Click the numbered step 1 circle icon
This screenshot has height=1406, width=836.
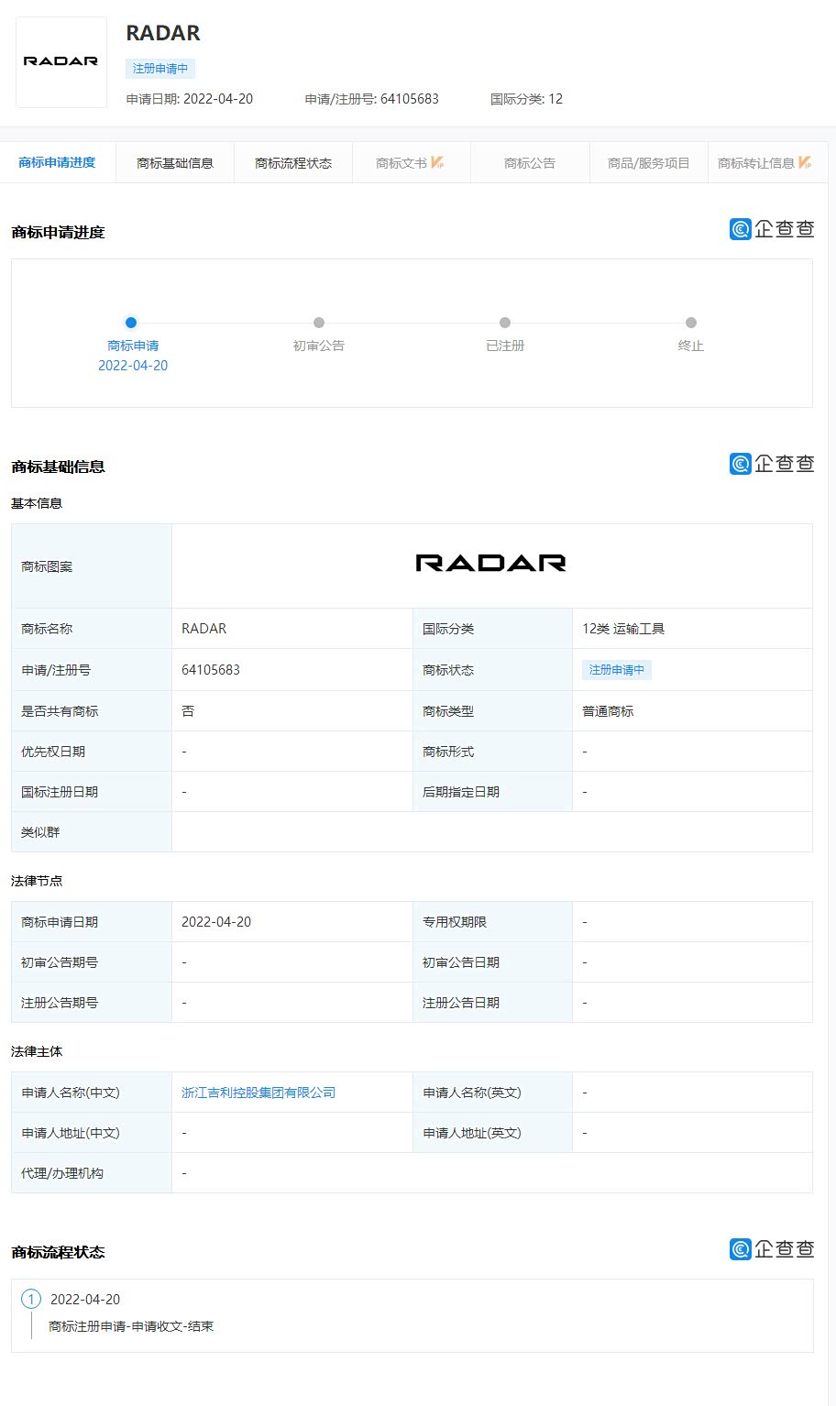pos(31,1299)
